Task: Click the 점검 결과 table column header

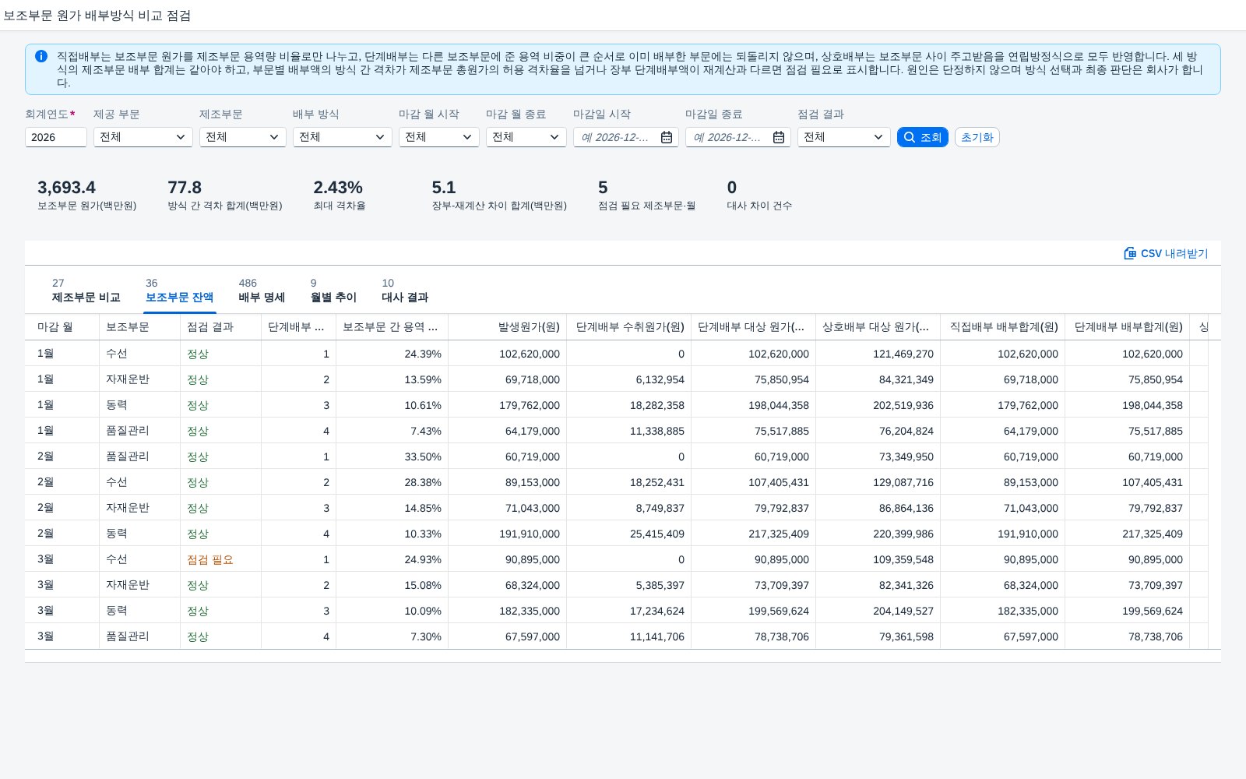Action: [x=221, y=327]
